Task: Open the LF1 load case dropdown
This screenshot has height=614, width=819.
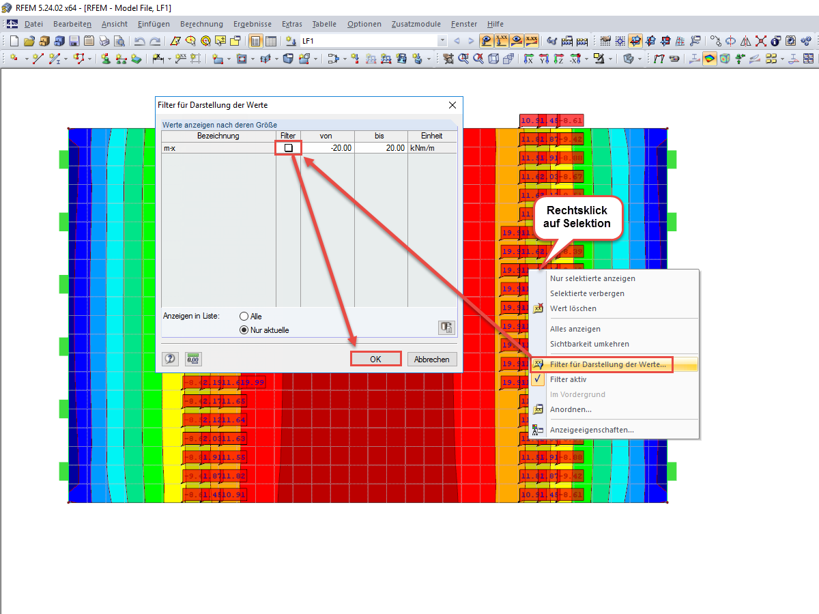Action: (442, 41)
